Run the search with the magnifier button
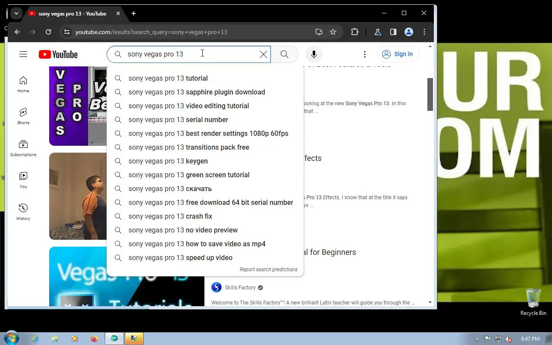552x345 pixels. [x=284, y=54]
